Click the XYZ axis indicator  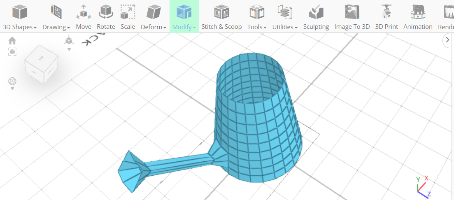tap(424, 187)
